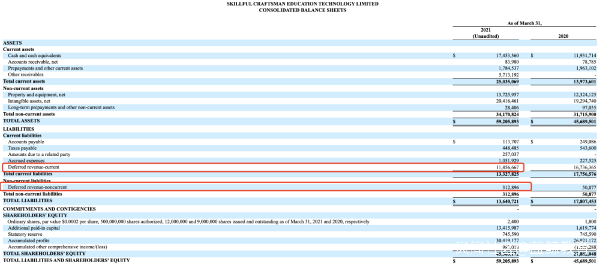Click 'Amounts due to a related party' label
Screen dimensions: 597x264
coord(39,155)
